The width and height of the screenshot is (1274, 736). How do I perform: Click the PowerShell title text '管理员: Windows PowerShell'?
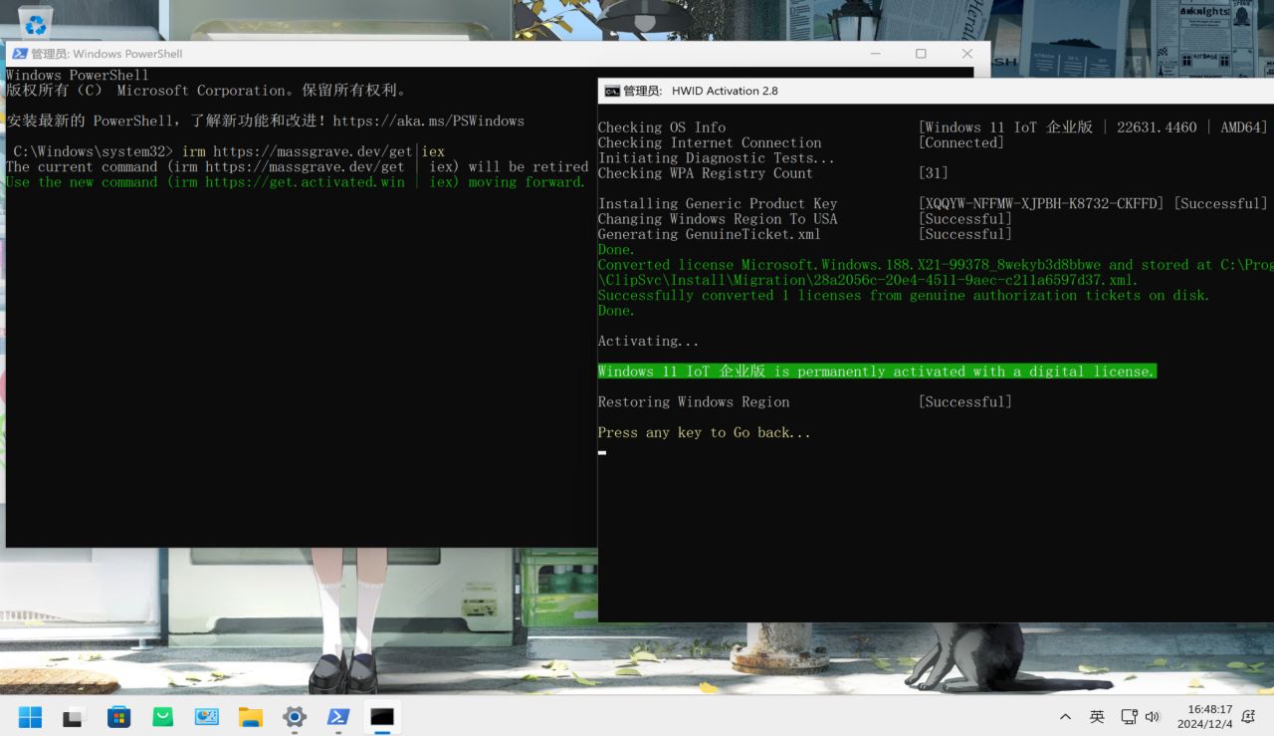click(106, 54)
